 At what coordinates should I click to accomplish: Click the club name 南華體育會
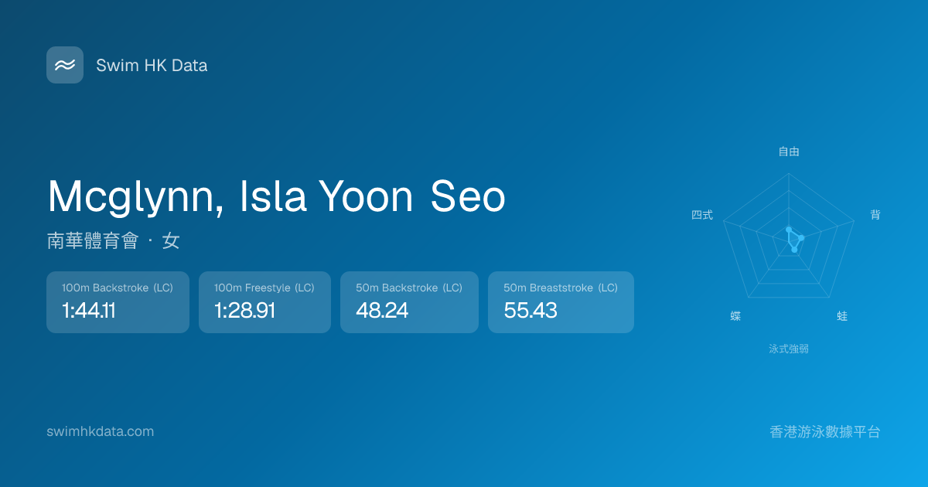[x=93, y=241]
